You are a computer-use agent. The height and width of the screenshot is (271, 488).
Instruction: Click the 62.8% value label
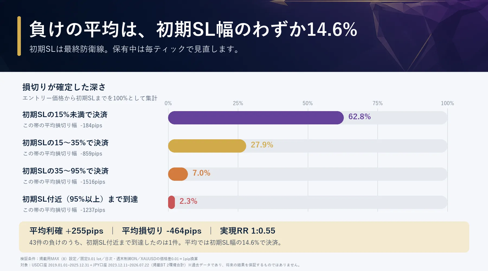[359, 117]
